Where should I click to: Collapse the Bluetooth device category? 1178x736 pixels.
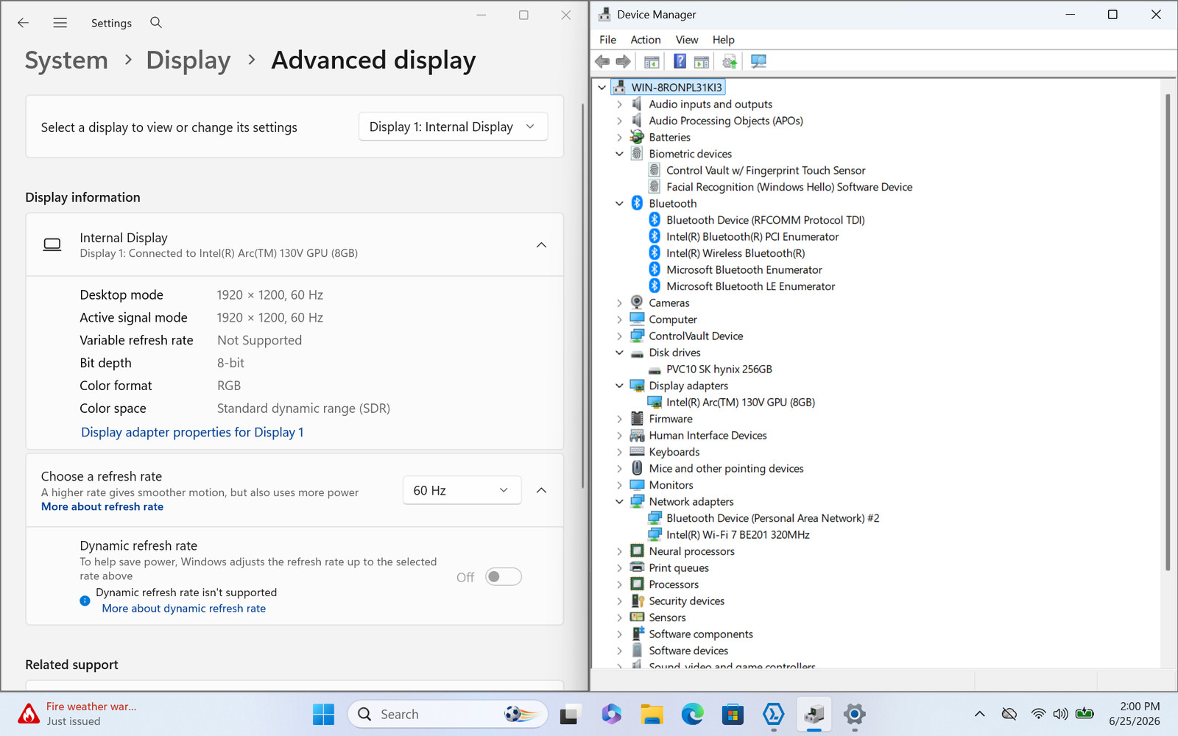pyautogui.click(x=619, y=204)
